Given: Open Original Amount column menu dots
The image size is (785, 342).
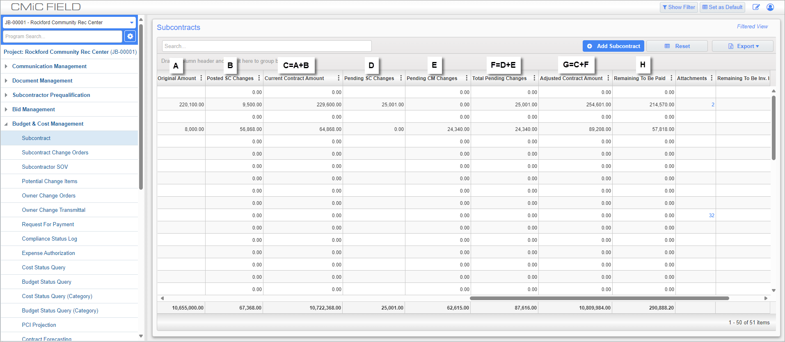Looking at the screenshot, I should [x=201, y=78].
